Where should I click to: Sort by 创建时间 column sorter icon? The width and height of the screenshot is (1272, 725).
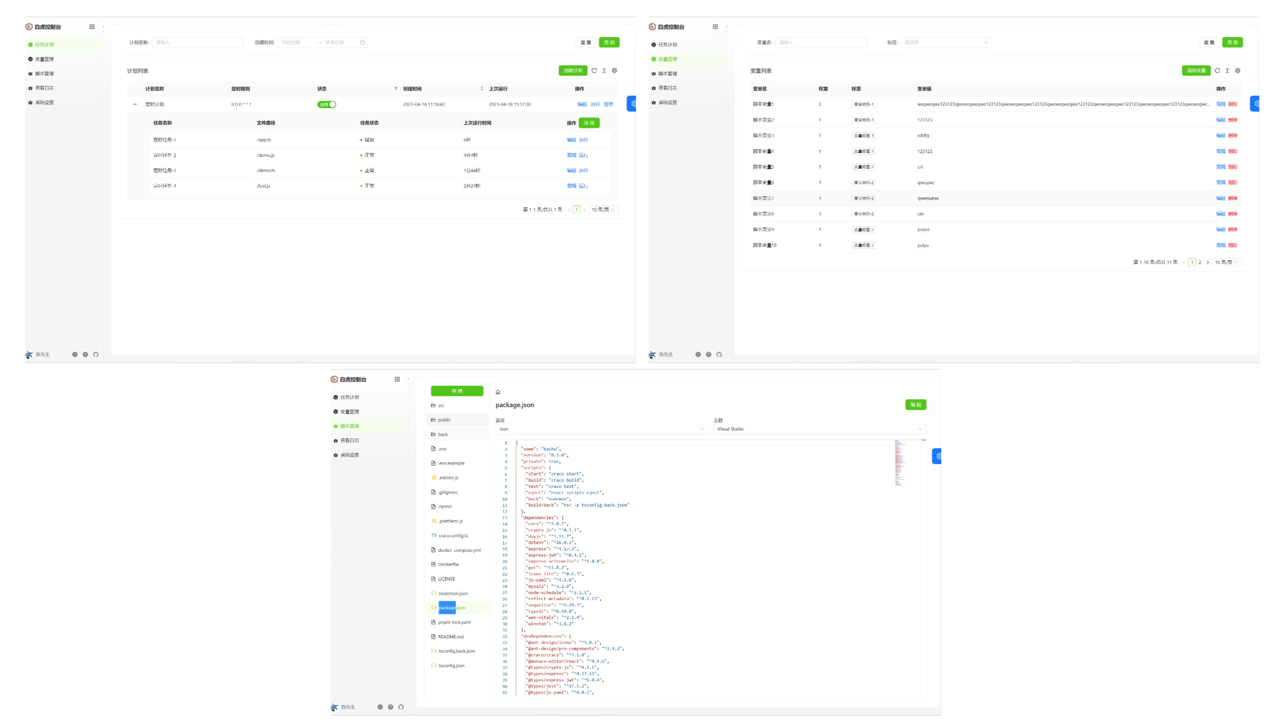click(x=482, y=89)
